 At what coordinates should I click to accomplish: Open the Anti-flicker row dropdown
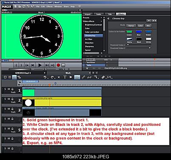(107, 62)
